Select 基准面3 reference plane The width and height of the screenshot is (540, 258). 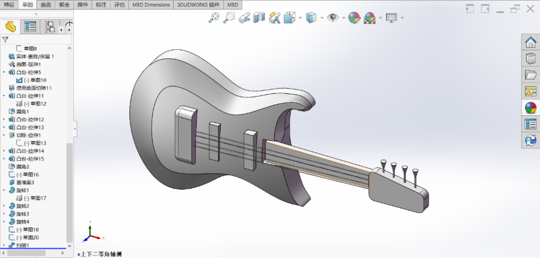pos(21,183)
